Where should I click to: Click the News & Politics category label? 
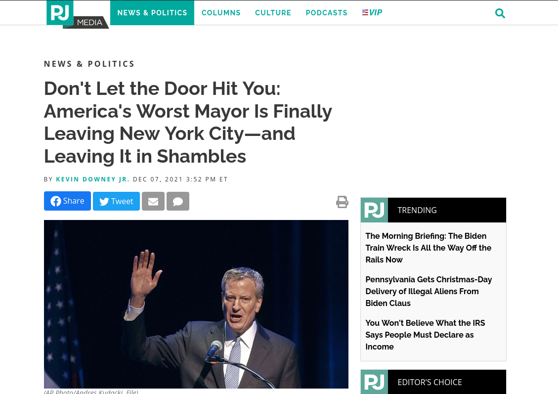[89, 64]
